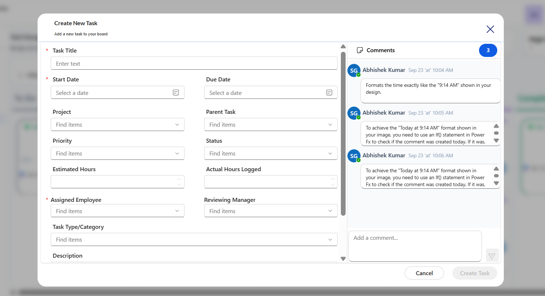Expand the Assigned Employee dropdown

(x=177, y=211)
